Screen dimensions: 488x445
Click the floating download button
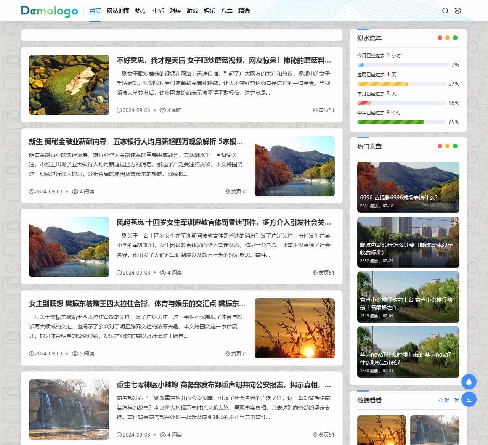tap(469, 399)
